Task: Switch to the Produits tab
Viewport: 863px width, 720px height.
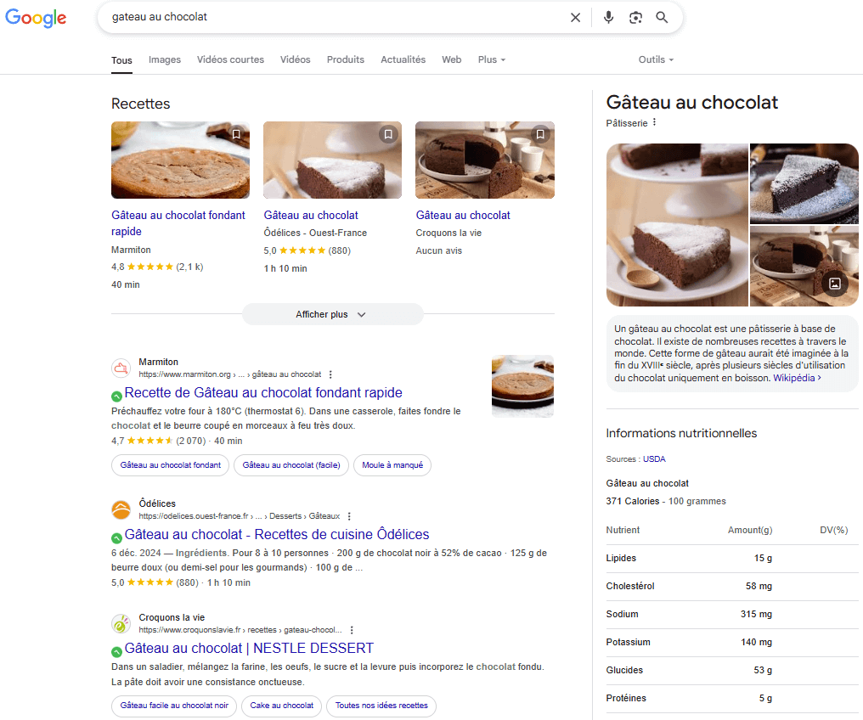Action: click(x=346, y=59)
